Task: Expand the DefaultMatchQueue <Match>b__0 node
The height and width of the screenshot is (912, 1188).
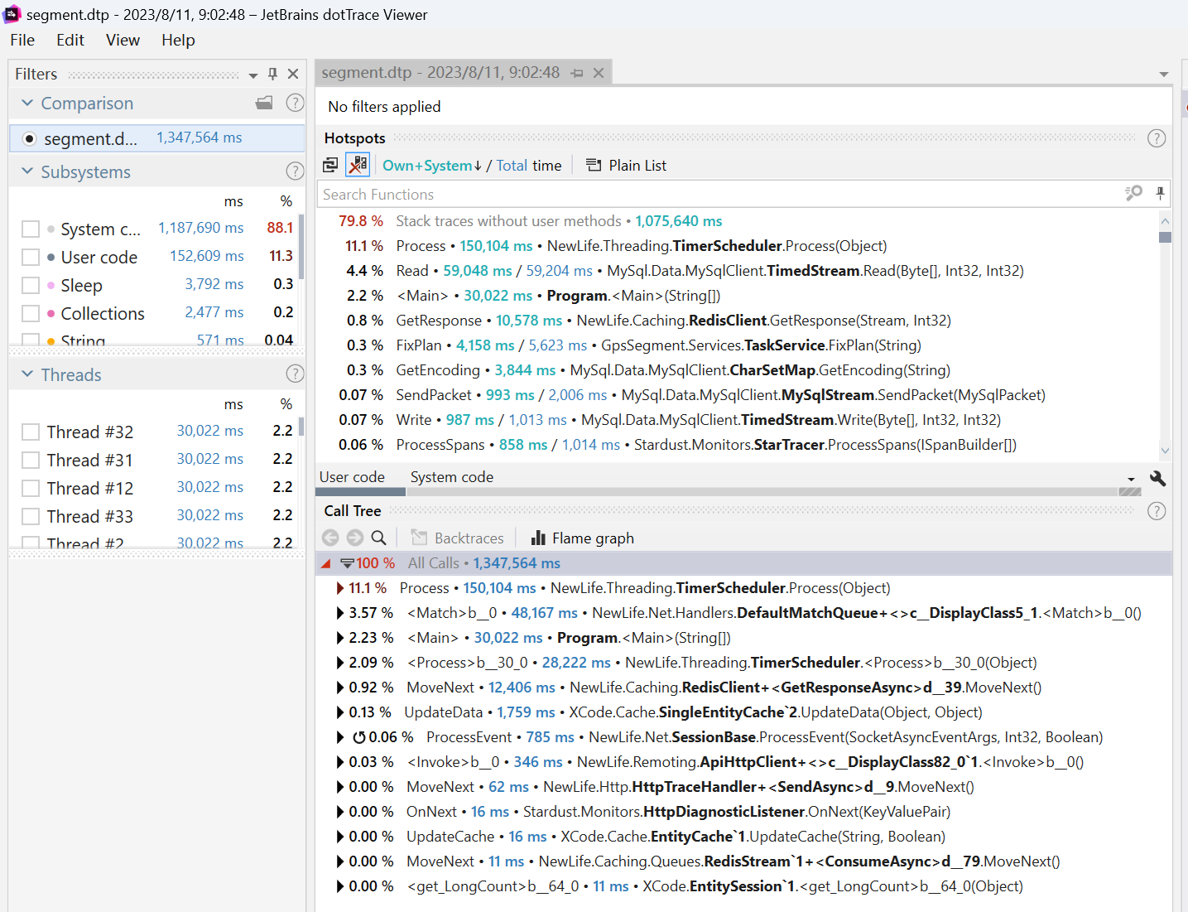Action: click(x=340, y=613)
